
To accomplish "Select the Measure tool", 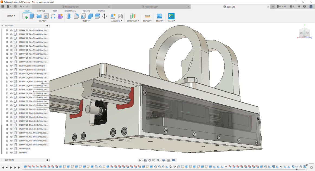I will click(x=147, y=16).
